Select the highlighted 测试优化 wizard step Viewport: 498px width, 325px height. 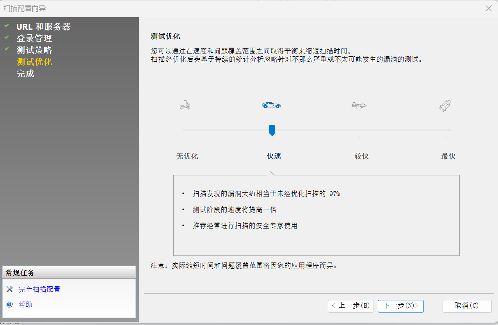34,62
